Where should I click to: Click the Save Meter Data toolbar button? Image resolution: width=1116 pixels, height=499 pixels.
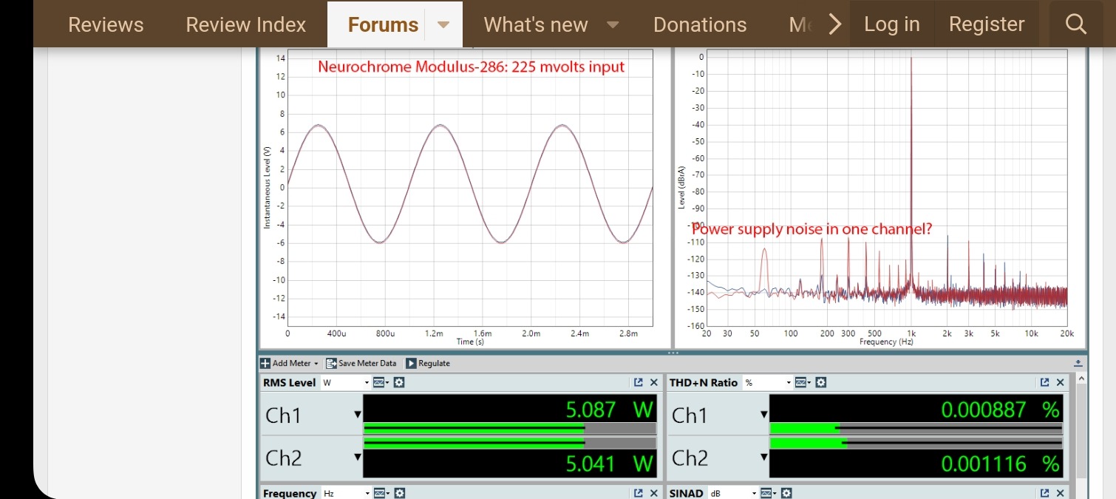coord(361,363)
